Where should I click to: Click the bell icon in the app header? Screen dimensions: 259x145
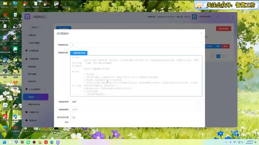[218, 17]
